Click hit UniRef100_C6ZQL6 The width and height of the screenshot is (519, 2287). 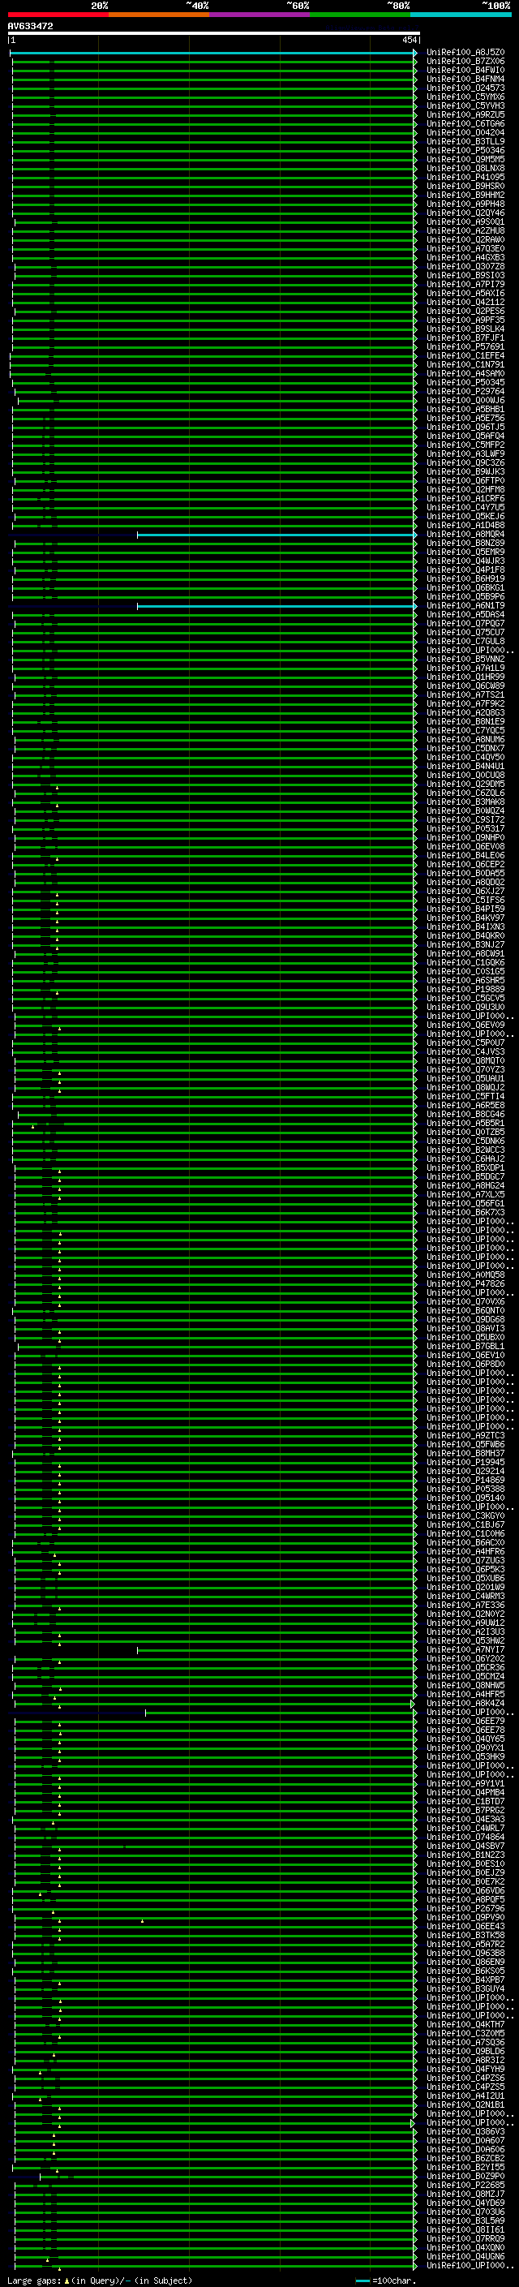click(x=465, y=793)
